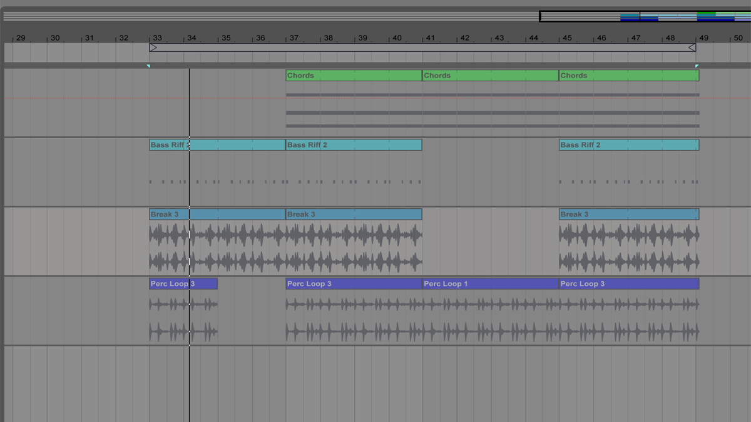Viewport: 751px width, 422px height.
Task: Select the Perc Loop 3 clip at bar 45
Action: [629, 284]
